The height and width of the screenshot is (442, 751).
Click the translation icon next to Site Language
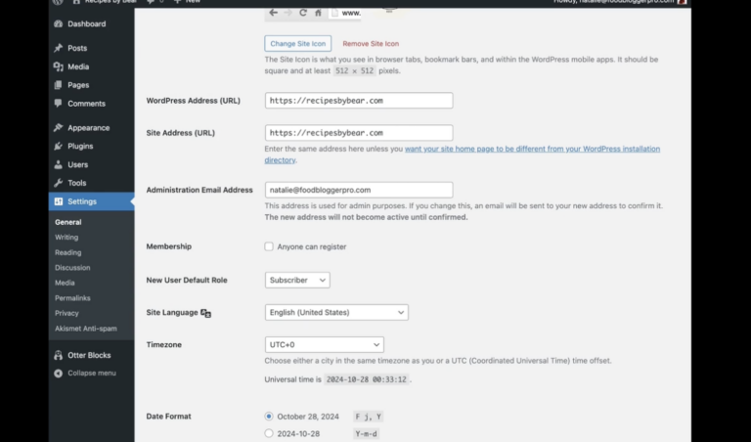[x=206, y=313]
